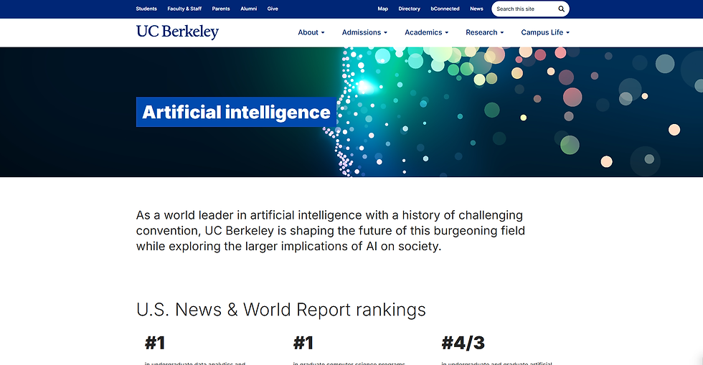Click the search magnifier icon

coord(561,9)
